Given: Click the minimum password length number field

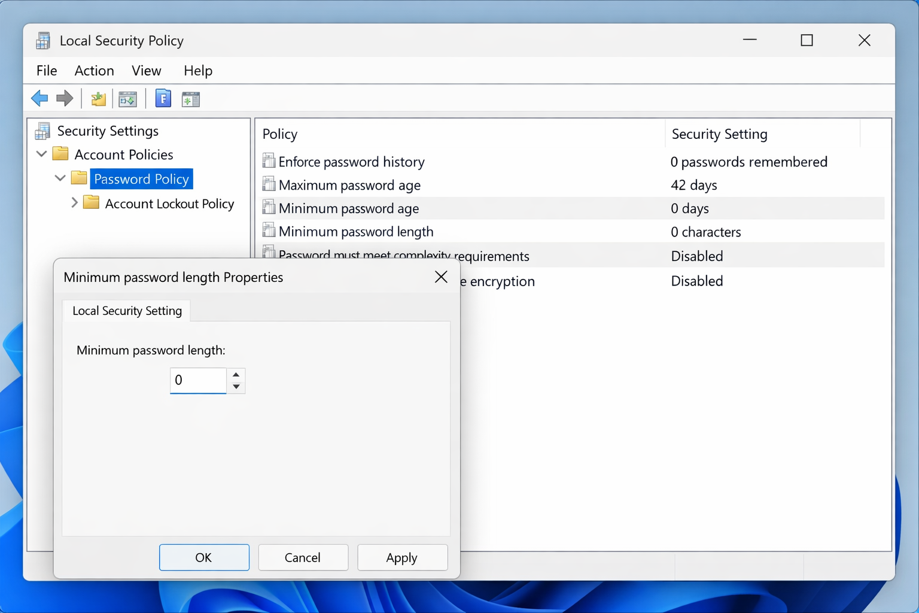Looking at the screenshot, I should pos(198,380).
